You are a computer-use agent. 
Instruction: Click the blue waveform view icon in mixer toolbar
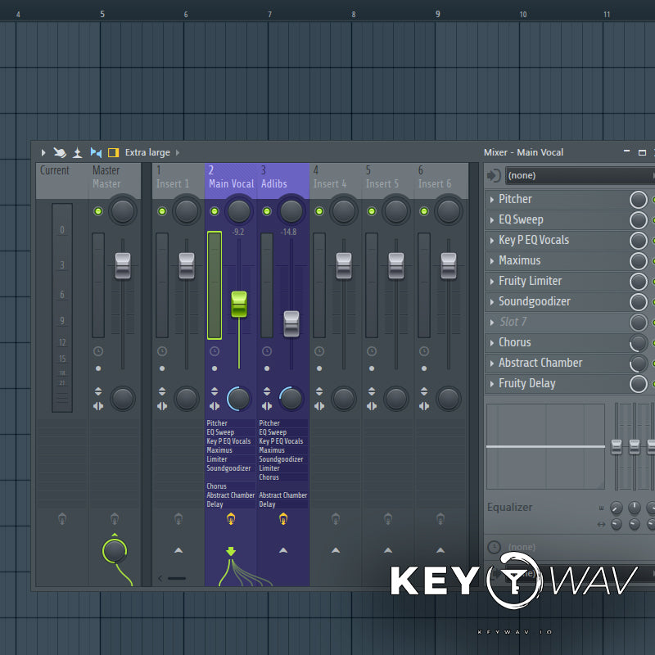tap(96, 152)
